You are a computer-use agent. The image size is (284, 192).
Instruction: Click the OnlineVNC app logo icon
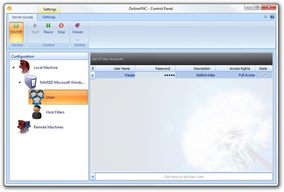(9, 9)
